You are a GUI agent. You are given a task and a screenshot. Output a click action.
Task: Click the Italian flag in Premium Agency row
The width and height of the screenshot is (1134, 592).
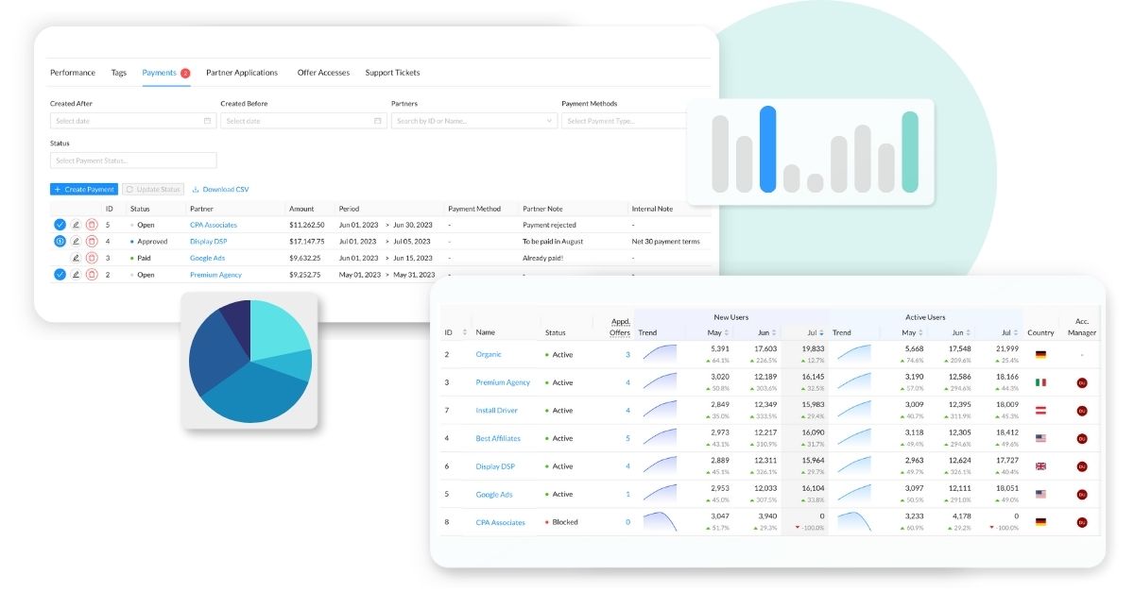[1040, 382]
